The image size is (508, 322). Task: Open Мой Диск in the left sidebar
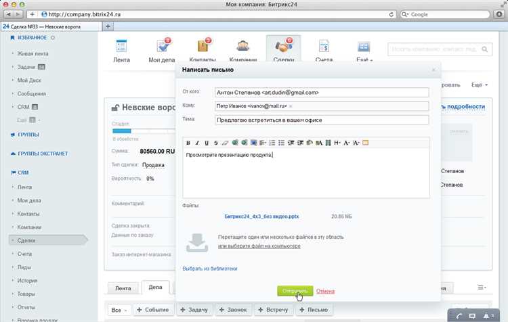pyautogui.click(x=29, y=80)
